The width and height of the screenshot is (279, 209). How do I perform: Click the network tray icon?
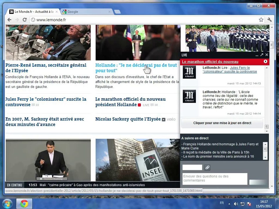coord(242,204)
